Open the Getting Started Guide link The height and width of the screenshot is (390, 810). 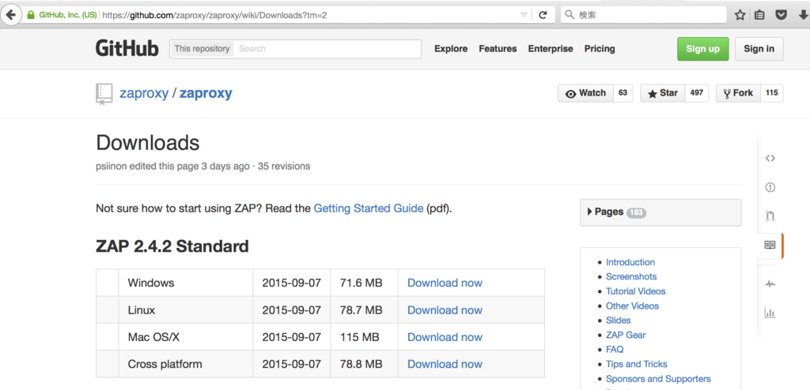(369, 209)
